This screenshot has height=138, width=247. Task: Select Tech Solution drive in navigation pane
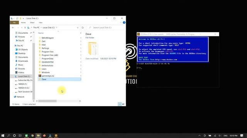(25, 92)
